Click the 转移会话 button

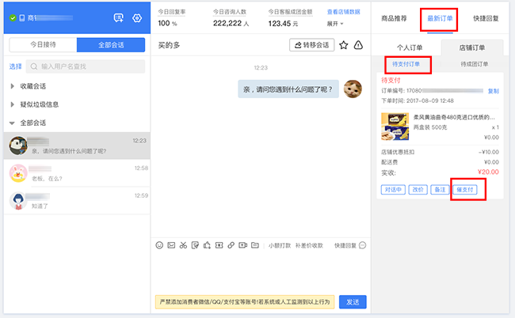point(311,45)
